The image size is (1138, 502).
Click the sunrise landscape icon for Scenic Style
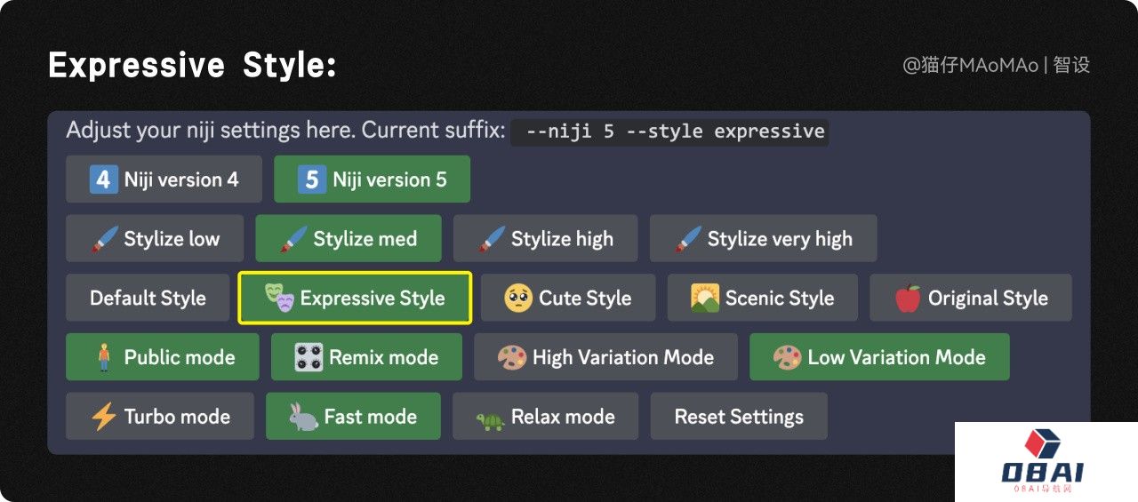tap(704, 299)
